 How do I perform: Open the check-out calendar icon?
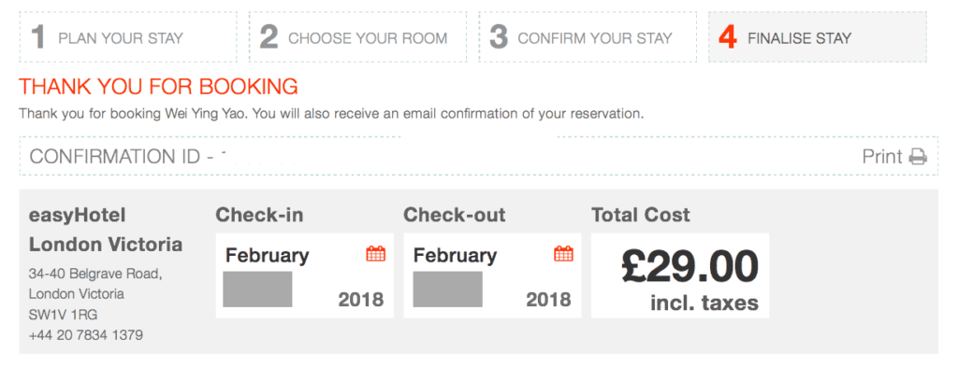coord(563,254)
